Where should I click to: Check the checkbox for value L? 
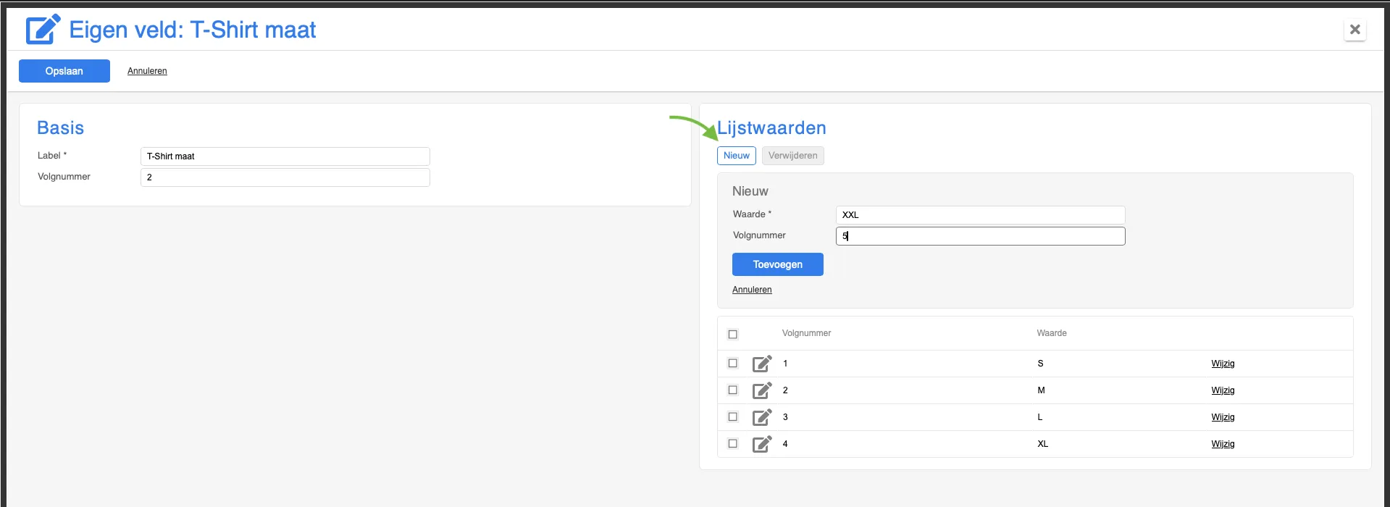coord(732,416)
